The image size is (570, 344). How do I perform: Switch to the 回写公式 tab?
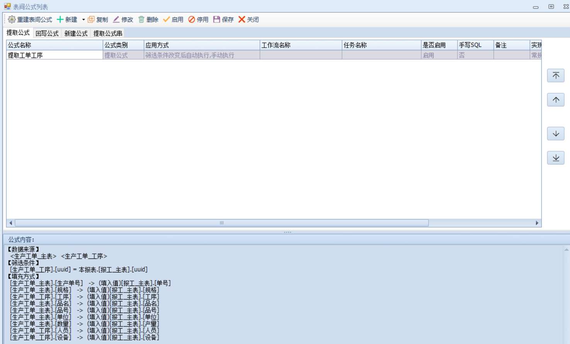coord(47,33)
